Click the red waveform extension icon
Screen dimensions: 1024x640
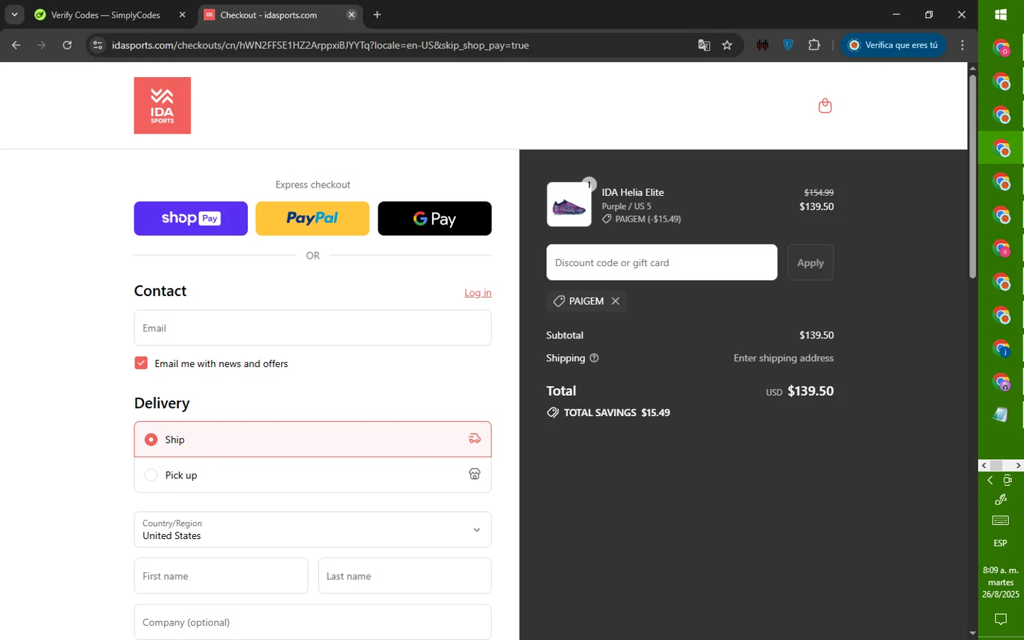click(x=763, y=45)
